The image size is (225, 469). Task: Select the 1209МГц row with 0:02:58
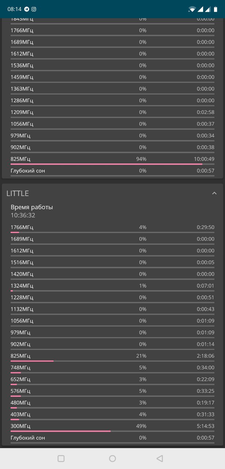point(112,113)
